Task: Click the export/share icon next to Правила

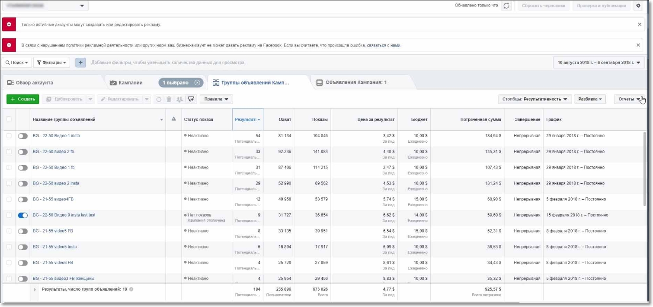Action: tap(192, 99)
